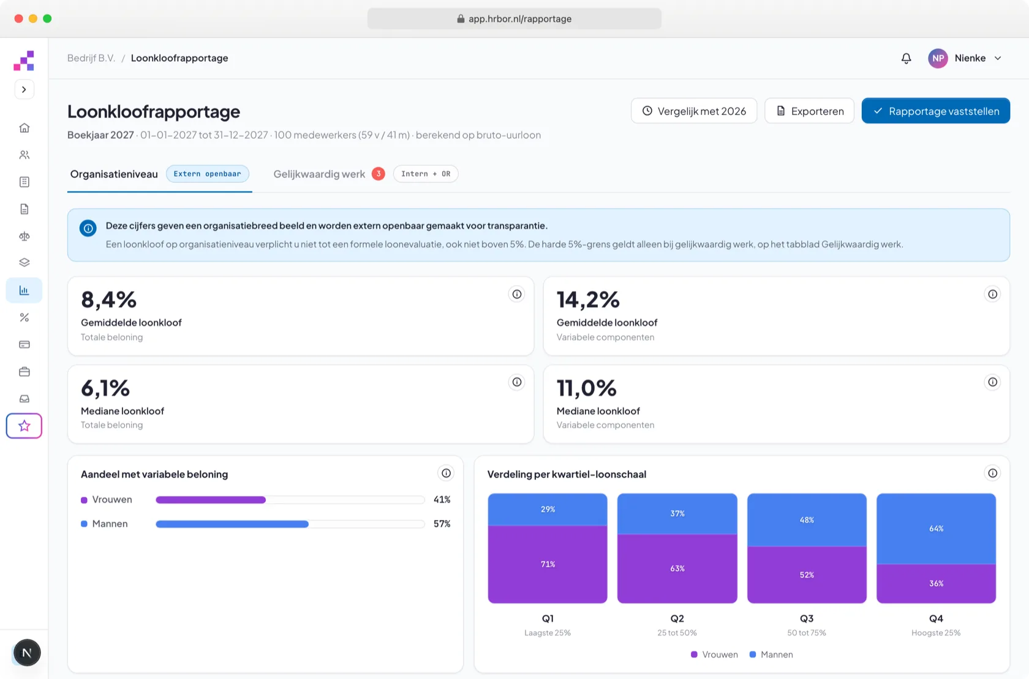Click the Q2 Vrouwen 63% bar segment
1029x679 pixels.
pos(677,569)
